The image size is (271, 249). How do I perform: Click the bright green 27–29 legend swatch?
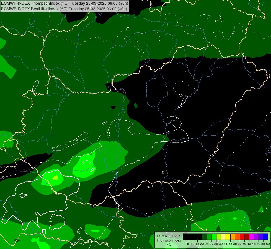pyautogui.click(x=214, y=237)
